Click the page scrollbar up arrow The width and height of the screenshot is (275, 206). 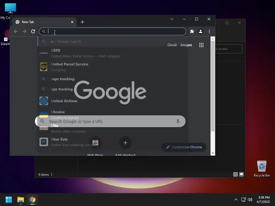[x=213, y=39]
